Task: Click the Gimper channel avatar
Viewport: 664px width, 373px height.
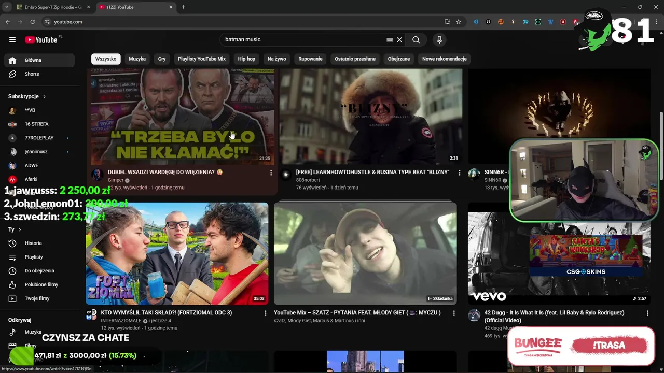Action: [97, 175]
